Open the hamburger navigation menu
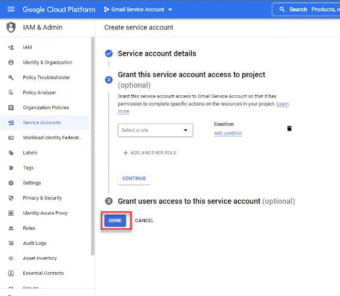Screen dimensions: 340x296 tap(11, 9)
